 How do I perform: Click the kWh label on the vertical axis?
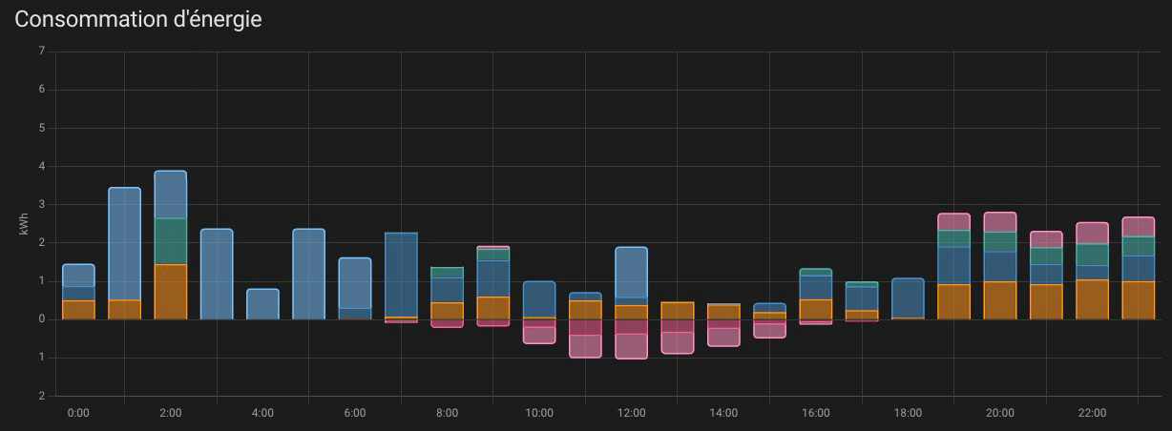(x=23, y=224)
